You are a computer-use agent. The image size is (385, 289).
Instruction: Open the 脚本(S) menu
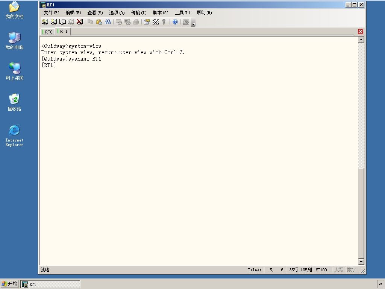[161, 12]
